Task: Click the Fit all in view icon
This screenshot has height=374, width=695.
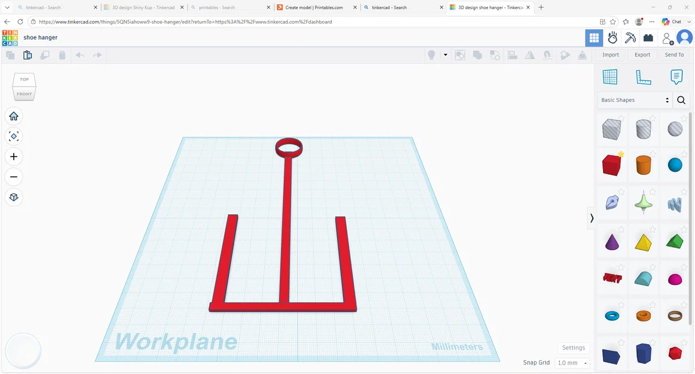Action: [14, 136]
